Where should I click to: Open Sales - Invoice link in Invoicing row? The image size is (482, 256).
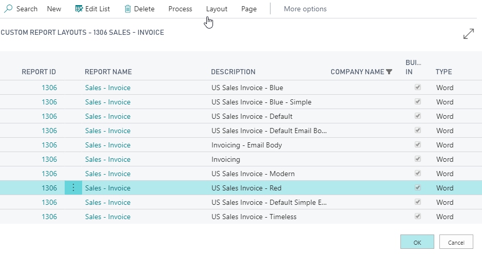coord(108,159)
